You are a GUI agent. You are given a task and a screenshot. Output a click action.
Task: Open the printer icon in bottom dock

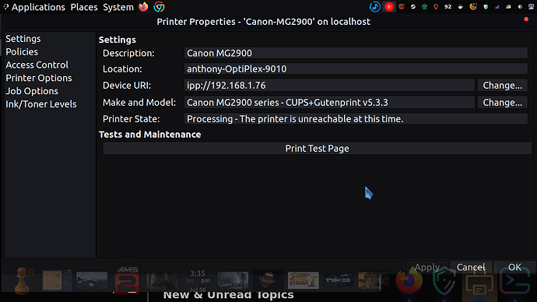pyautogui.click(x=479, y=282)
